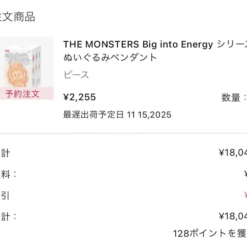Click the final total amount
247x247 pixels.
pos(233,217)
